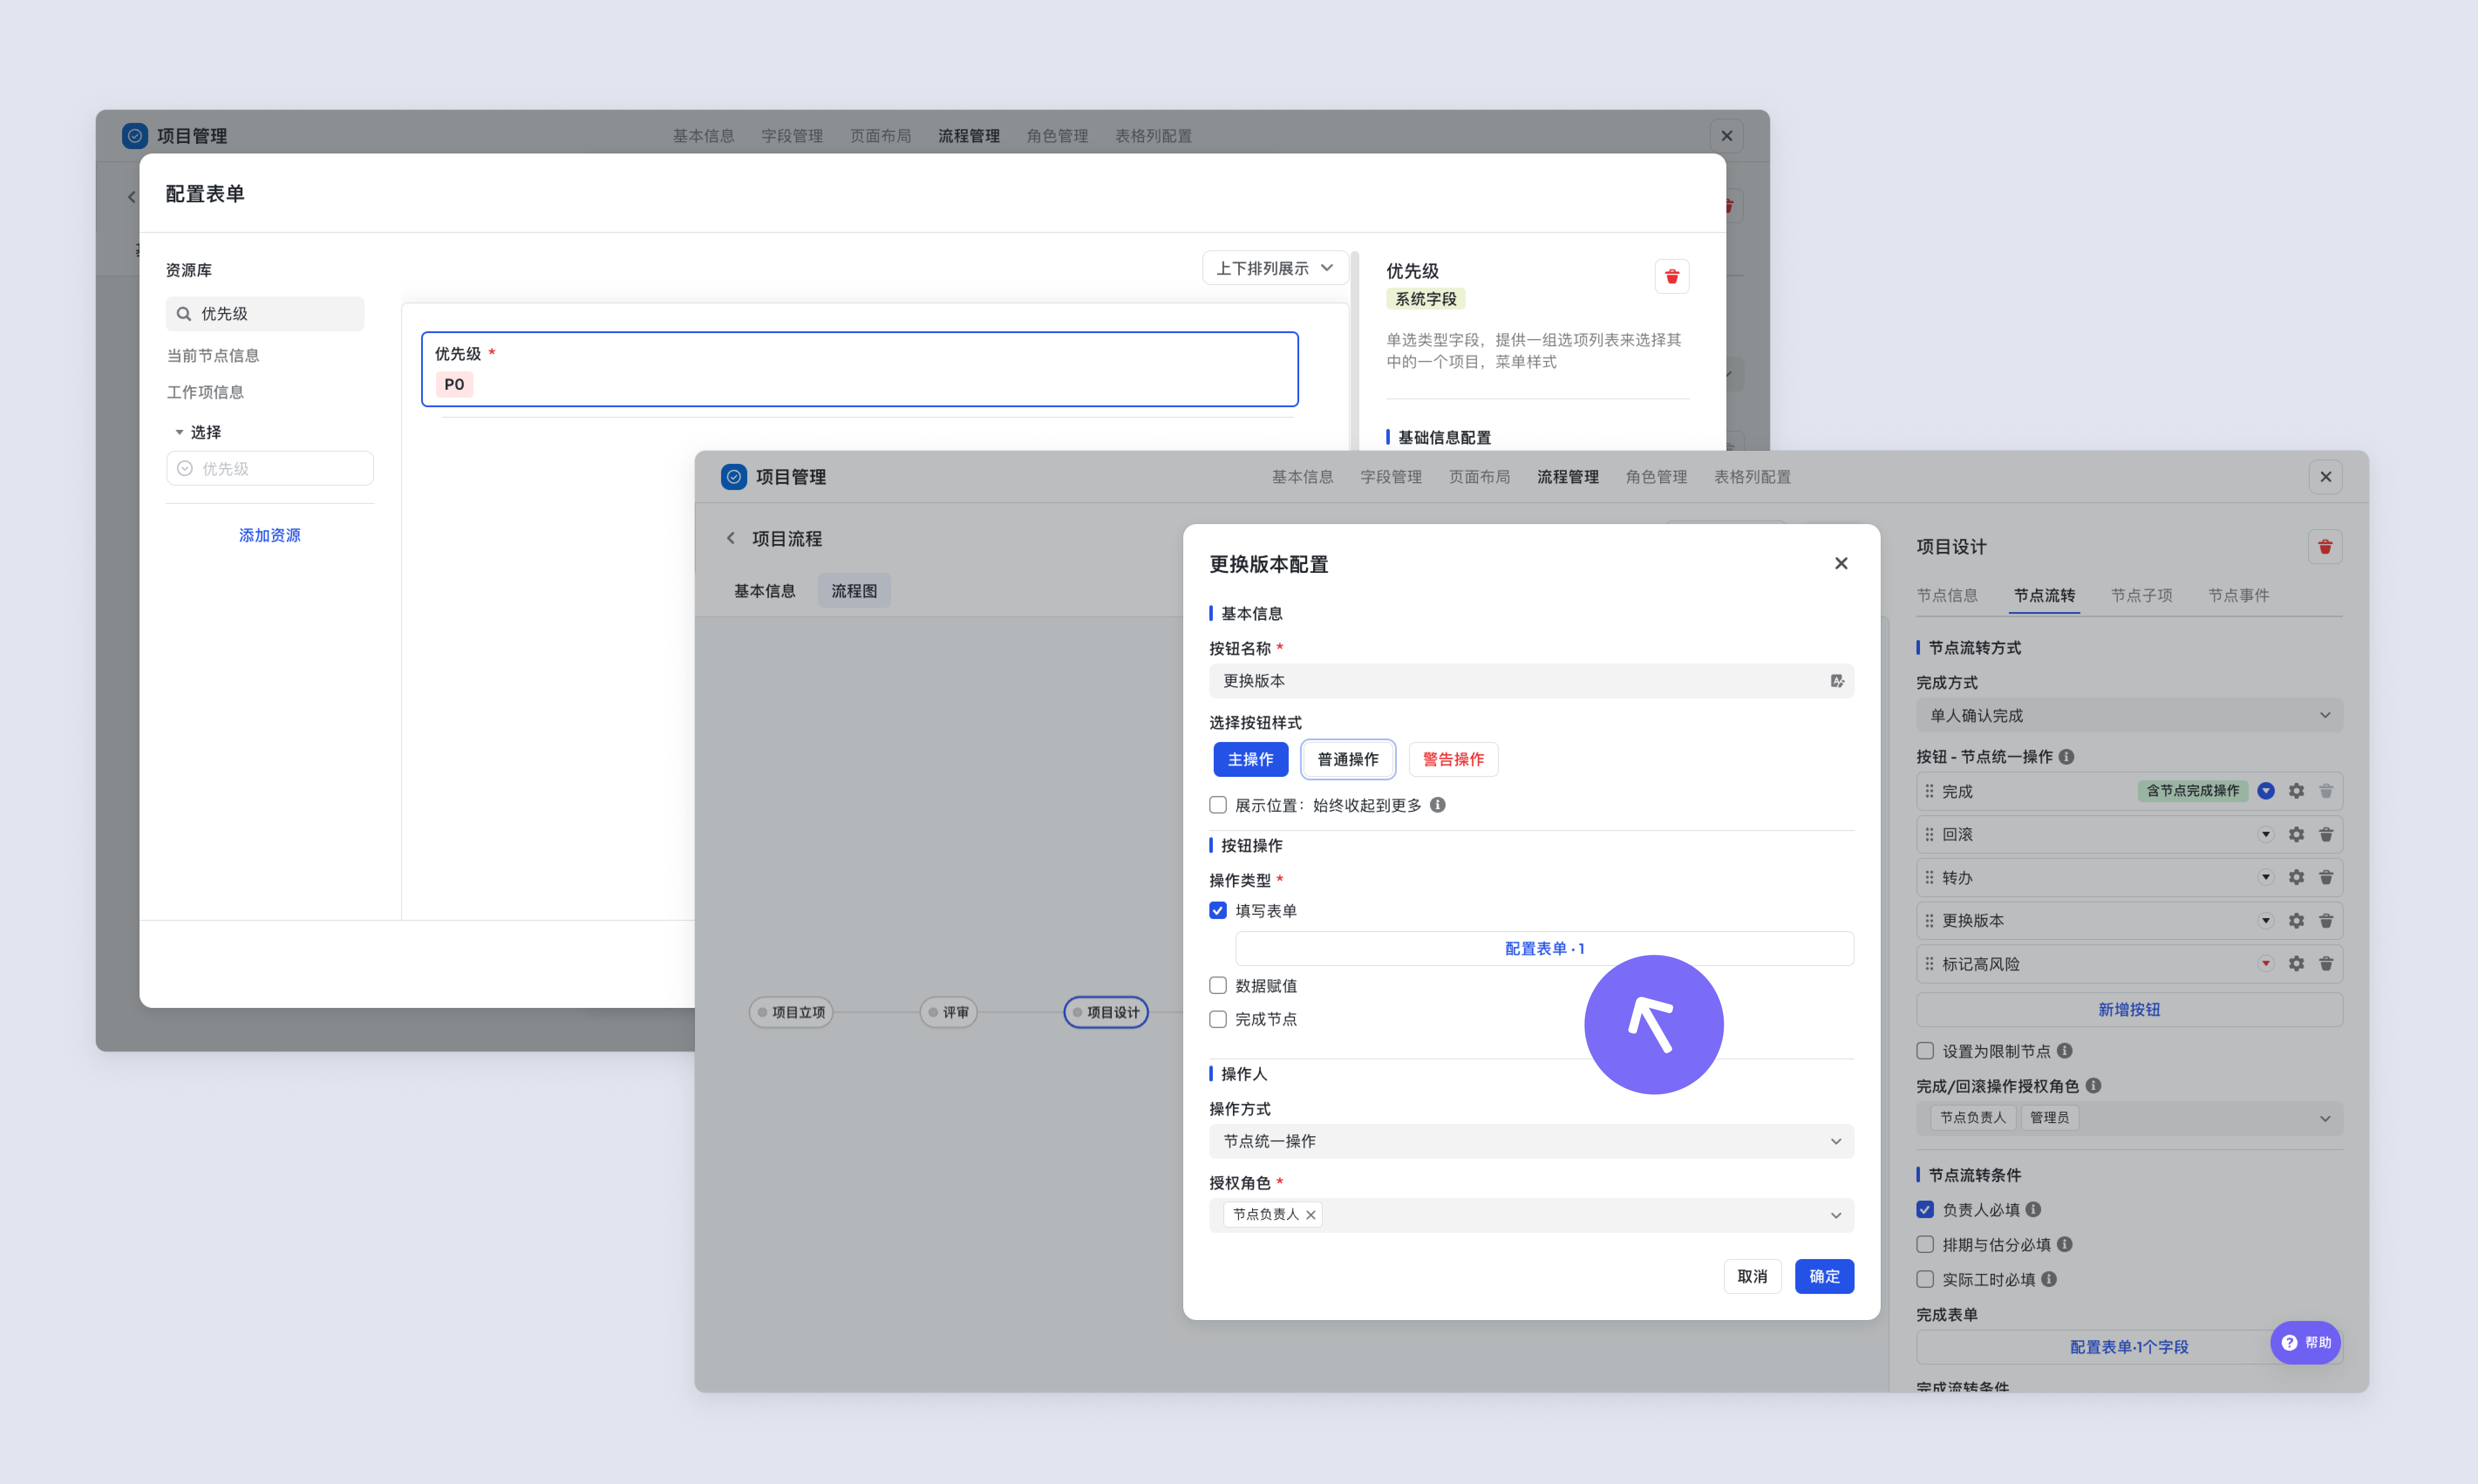2478x1484 pixels.
Task: Click 添加资源 link in 资源库
Action: [269, 535]
